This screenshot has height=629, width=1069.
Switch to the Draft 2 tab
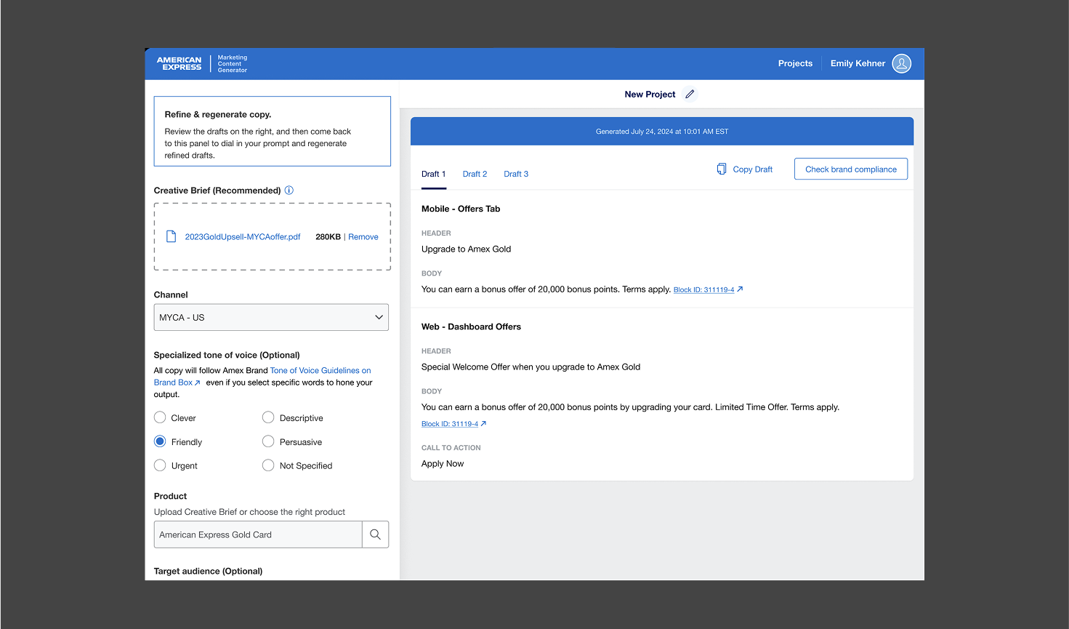[475, 174]
